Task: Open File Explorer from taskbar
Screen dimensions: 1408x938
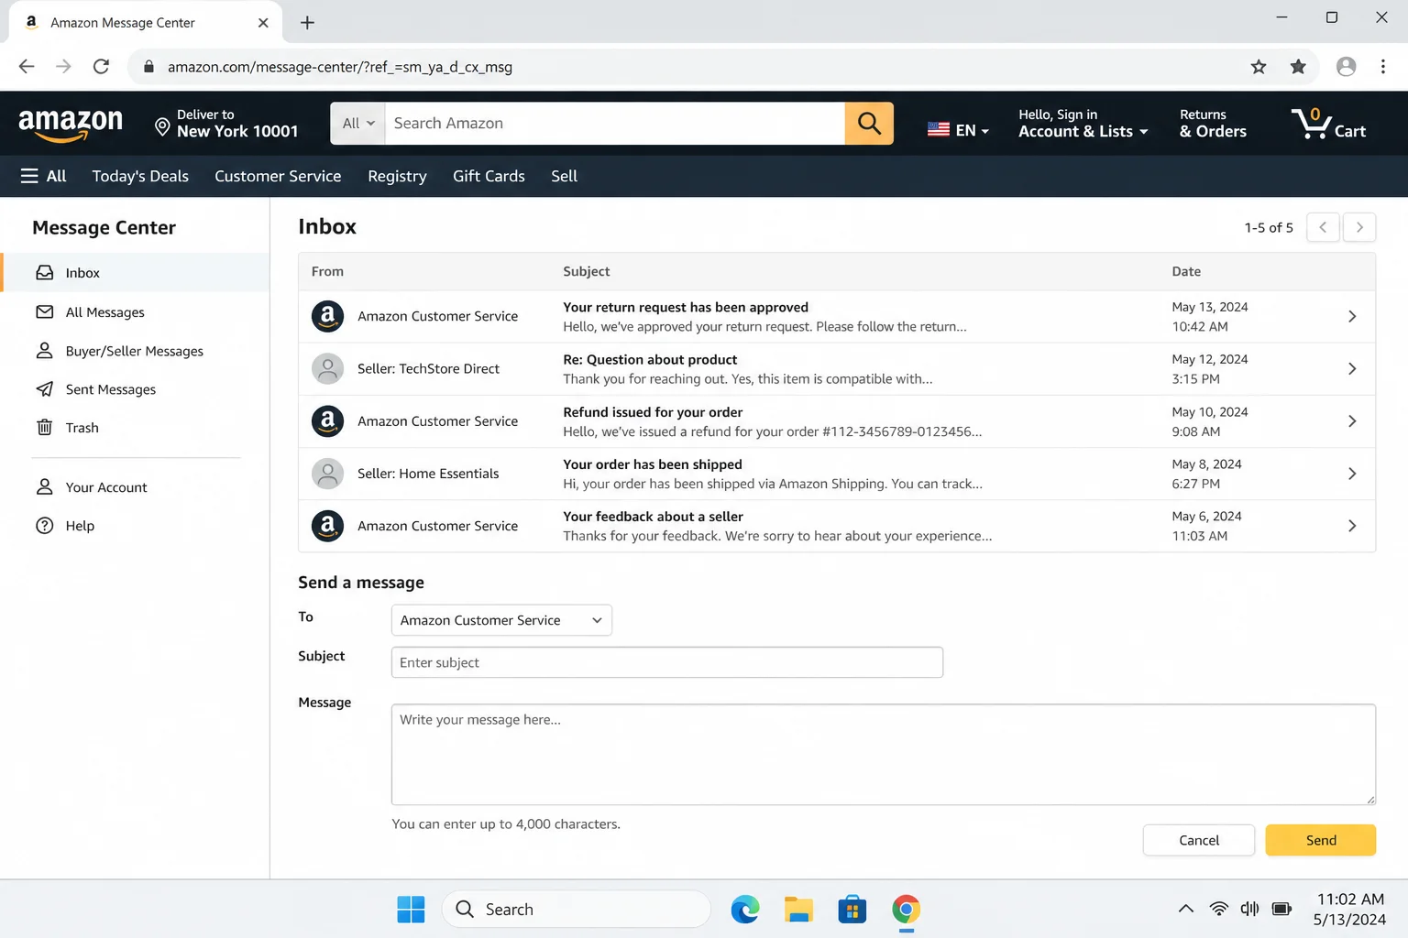Action: tap(798, 909)
